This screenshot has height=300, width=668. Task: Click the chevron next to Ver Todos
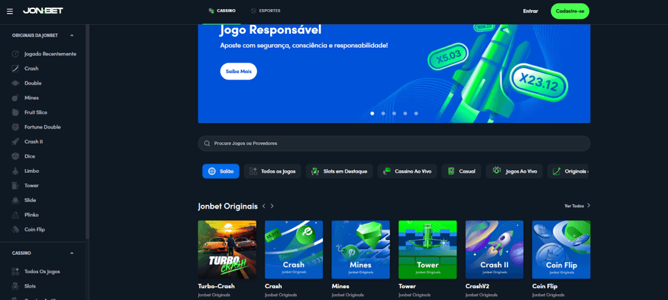588,205
